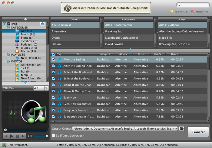Filter by Black Silk album

point(183,38)
